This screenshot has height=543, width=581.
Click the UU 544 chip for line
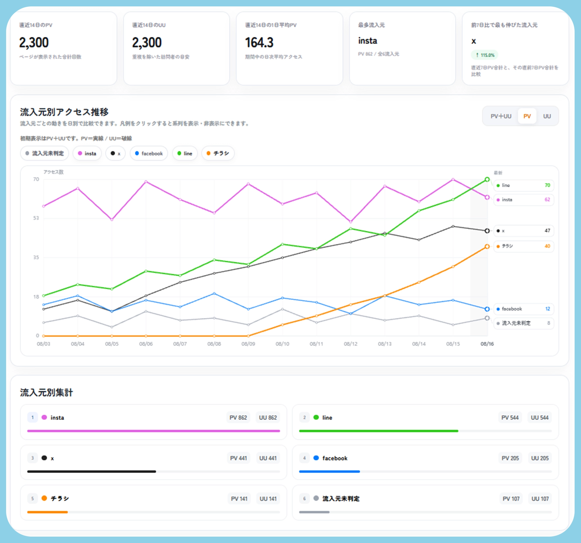coord(540,417)
